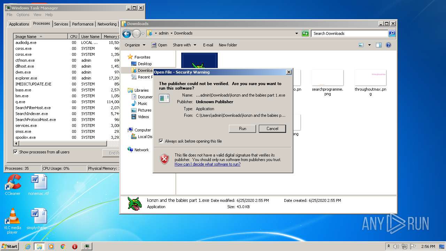Launch Chrome from the taskbar
446x251 pixels.
63,246
